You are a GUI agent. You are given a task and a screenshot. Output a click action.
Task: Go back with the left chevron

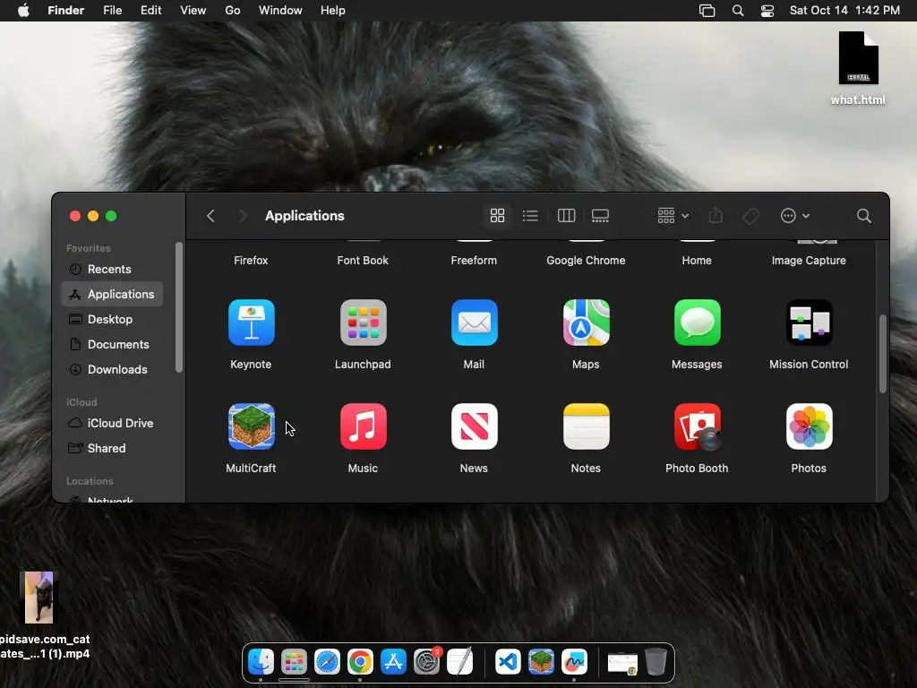210,216
